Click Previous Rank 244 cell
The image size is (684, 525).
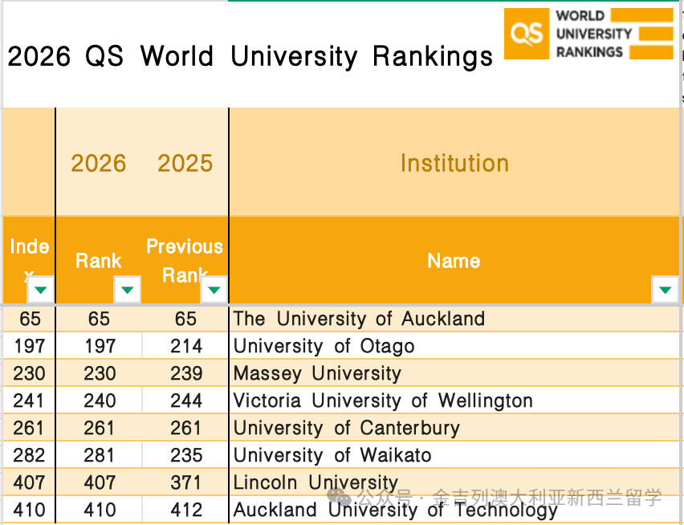point(185,401)
